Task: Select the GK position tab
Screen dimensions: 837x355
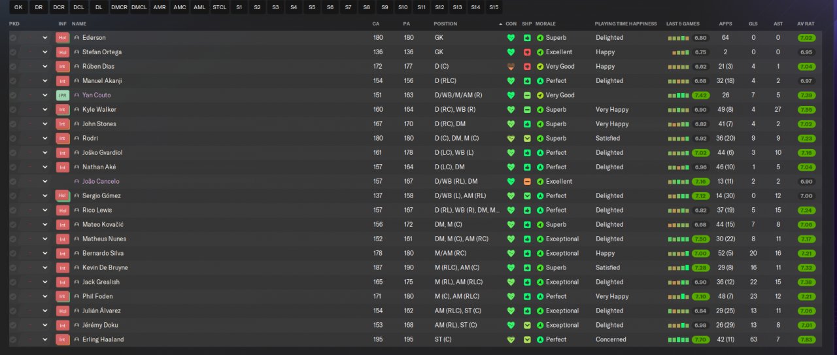Action: [x=18, y=7]
